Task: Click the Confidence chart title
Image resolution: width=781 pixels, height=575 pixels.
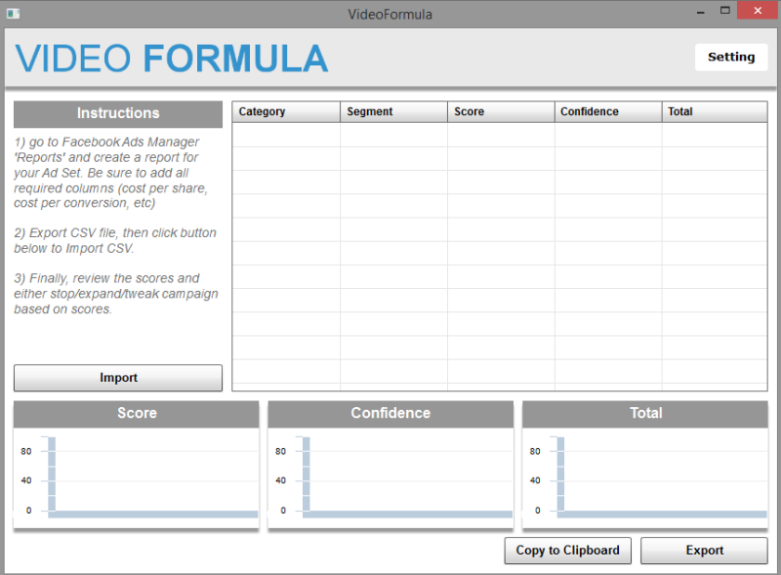Action: point(390,414)
